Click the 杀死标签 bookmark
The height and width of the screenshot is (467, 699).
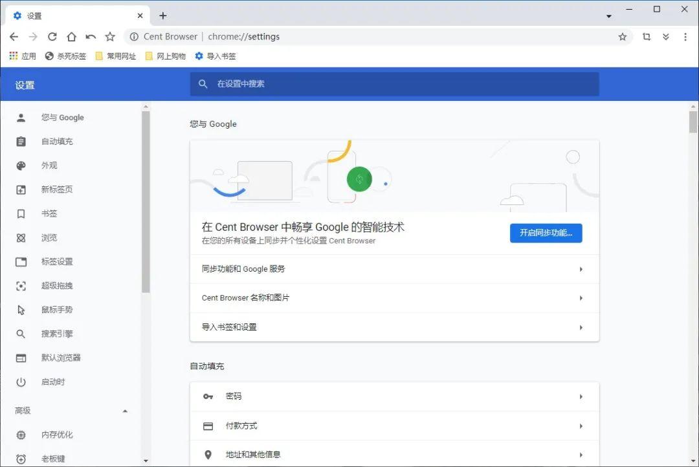[x=65, y=56]
